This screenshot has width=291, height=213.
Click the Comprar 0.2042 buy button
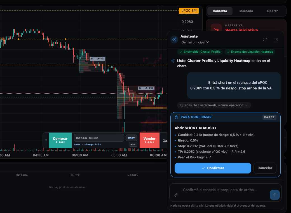pos(60,140)
